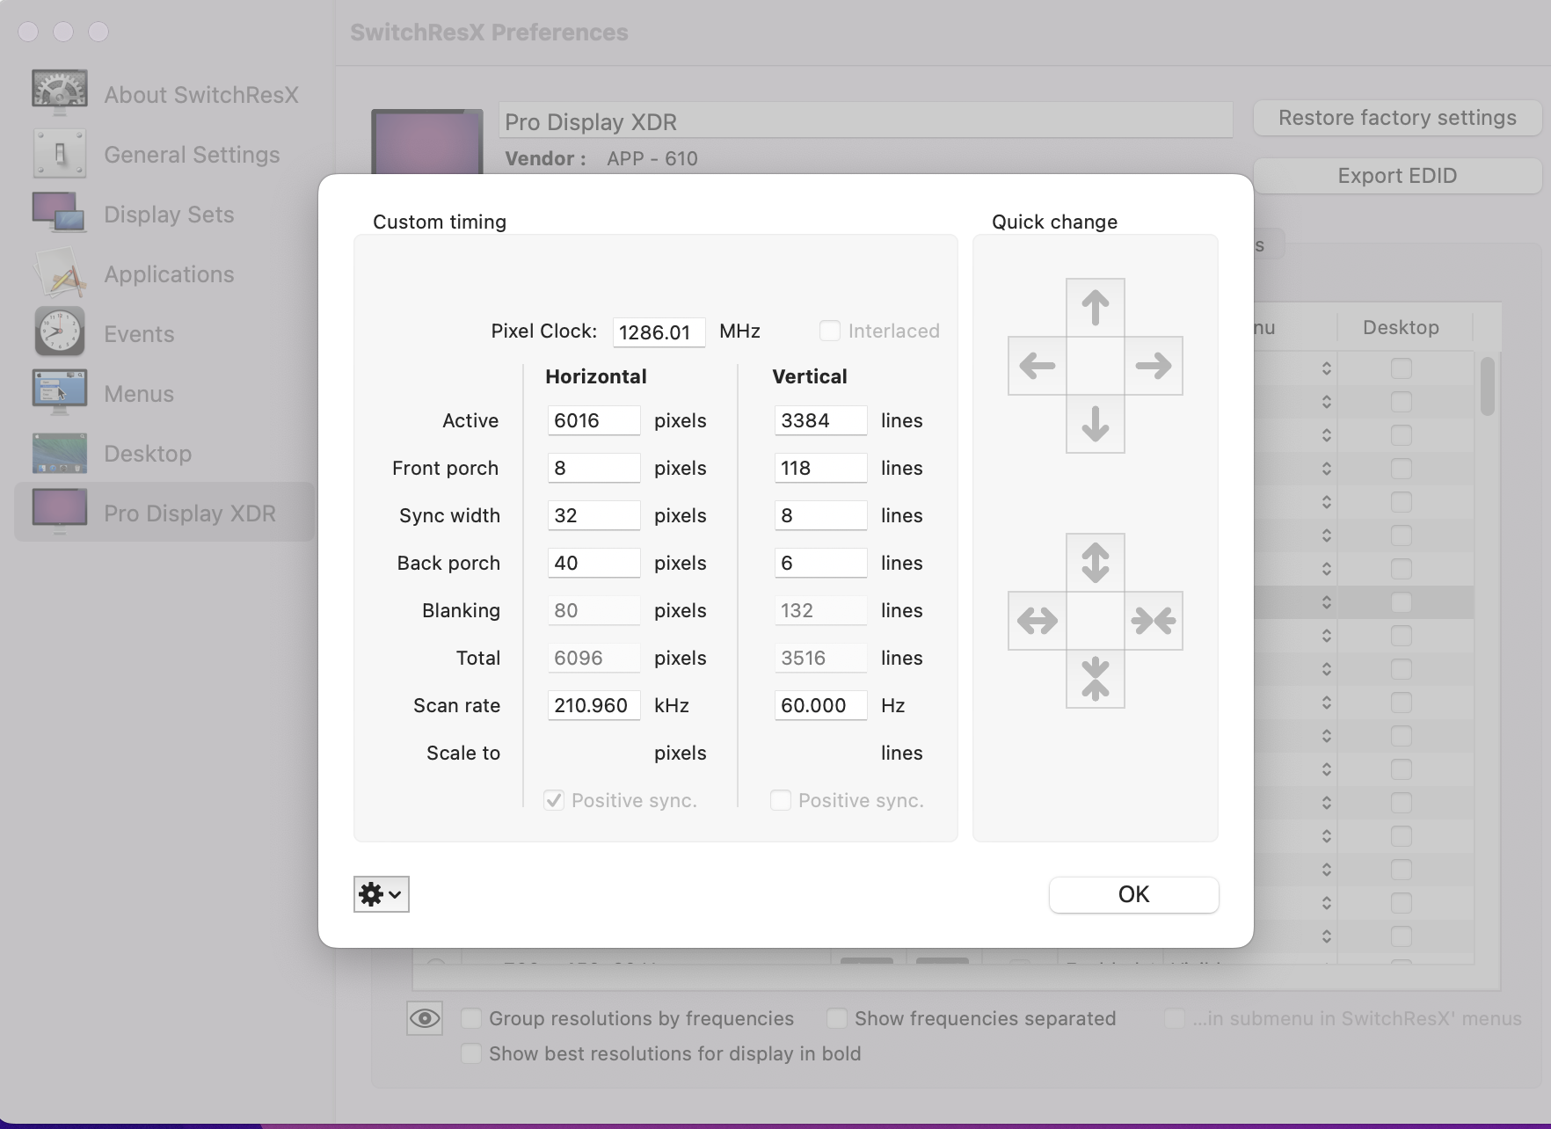Edit the horizontal Active pixels field
The width and height of the screenshot is (1551, 1129).
point(593,420)
